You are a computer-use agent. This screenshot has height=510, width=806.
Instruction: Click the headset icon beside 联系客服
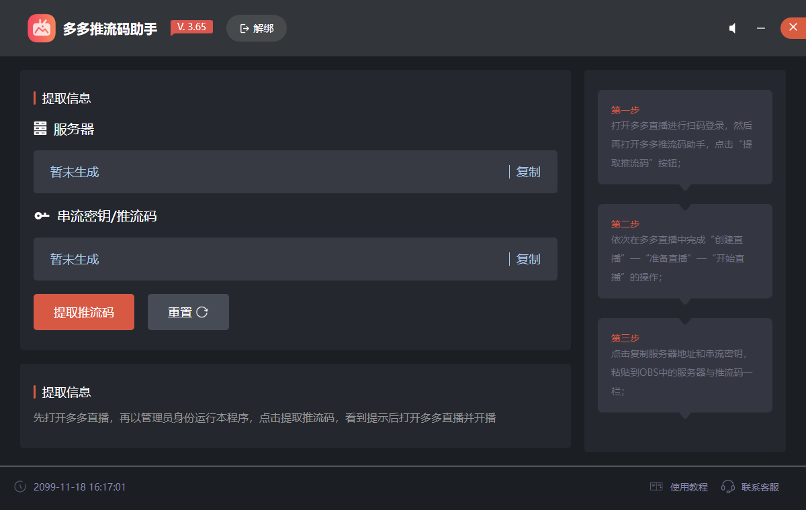[x=728, y=487]
